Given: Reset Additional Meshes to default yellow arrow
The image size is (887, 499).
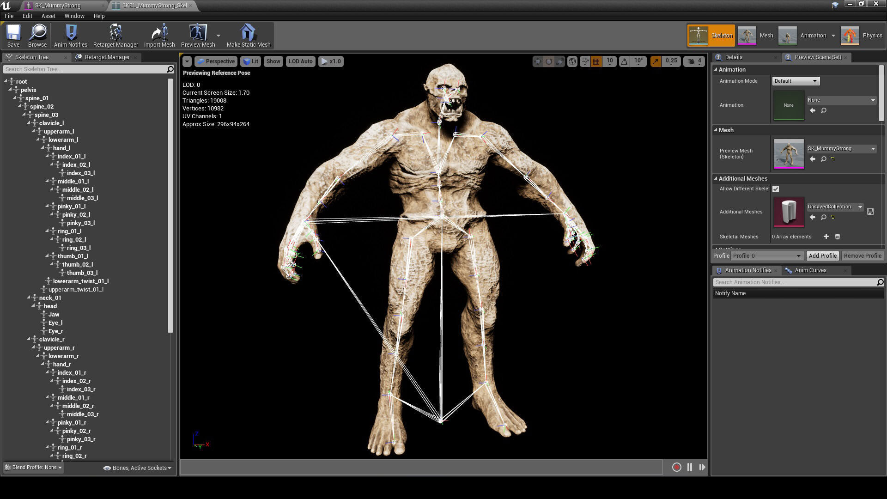Looking at the screenshot, I should tap(833, 218).
